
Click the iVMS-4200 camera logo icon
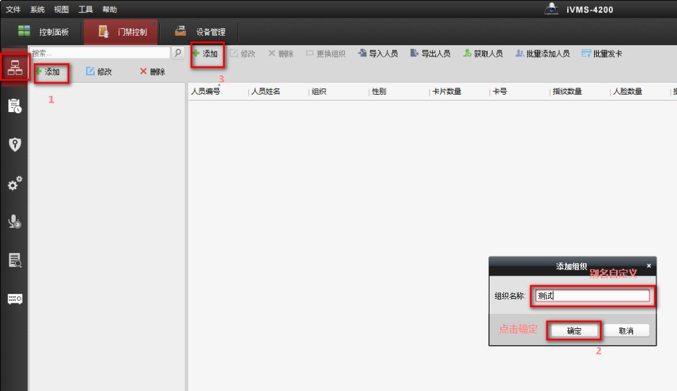(x=552, y=9)
